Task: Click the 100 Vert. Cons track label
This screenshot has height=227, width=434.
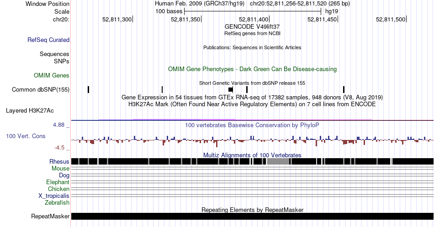Action: (x=26, y=136)
